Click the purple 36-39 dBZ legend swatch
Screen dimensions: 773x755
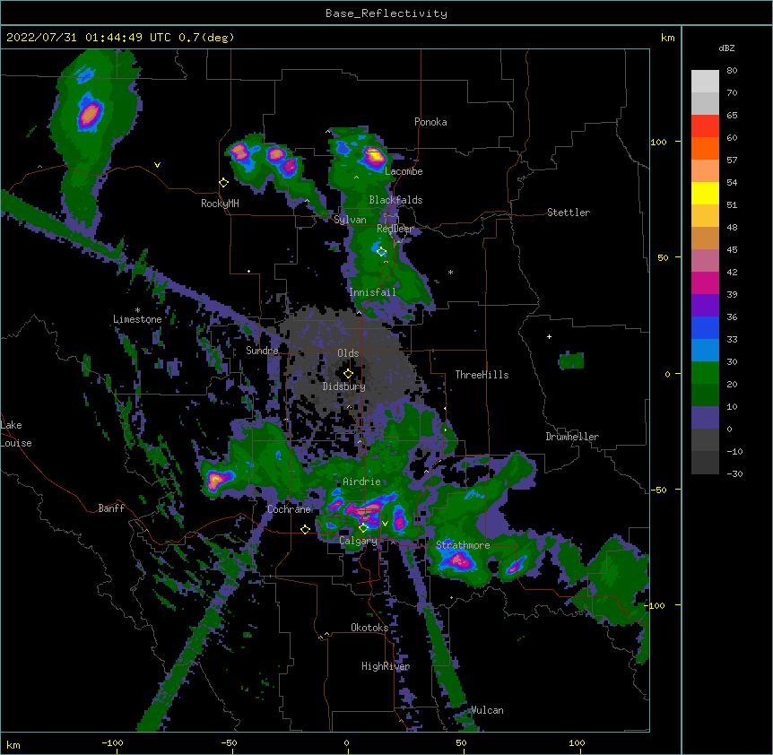pos(705,306)
